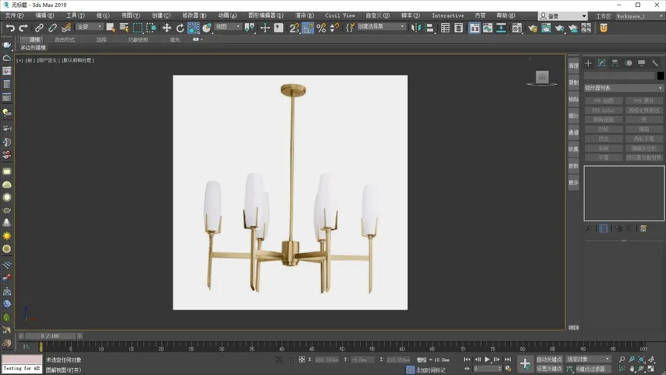Click the time slider 0 / 100 handle

pyautogui.click(x=50, y=336)
